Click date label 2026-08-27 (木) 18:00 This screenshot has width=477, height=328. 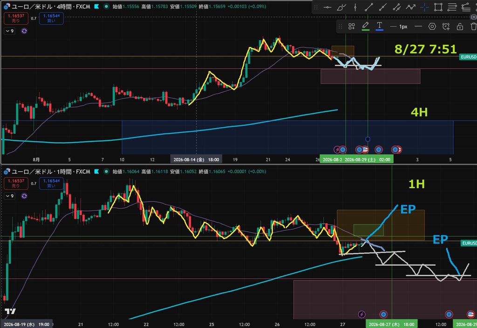tap(391, 324)
